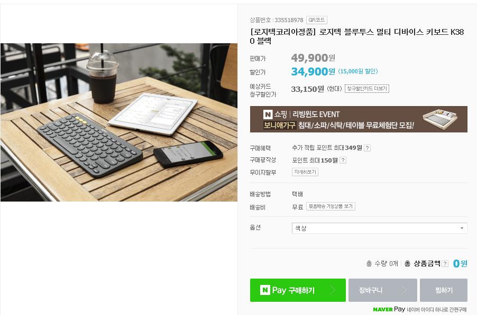Click the arrow icon on 장바구니 button
The image size is (477, 315).
pos(404,290)
